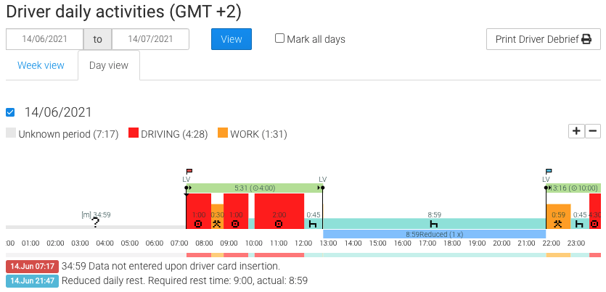
Task: Click the 0:30 work tools icon
Action: click(x=217, y=224)
